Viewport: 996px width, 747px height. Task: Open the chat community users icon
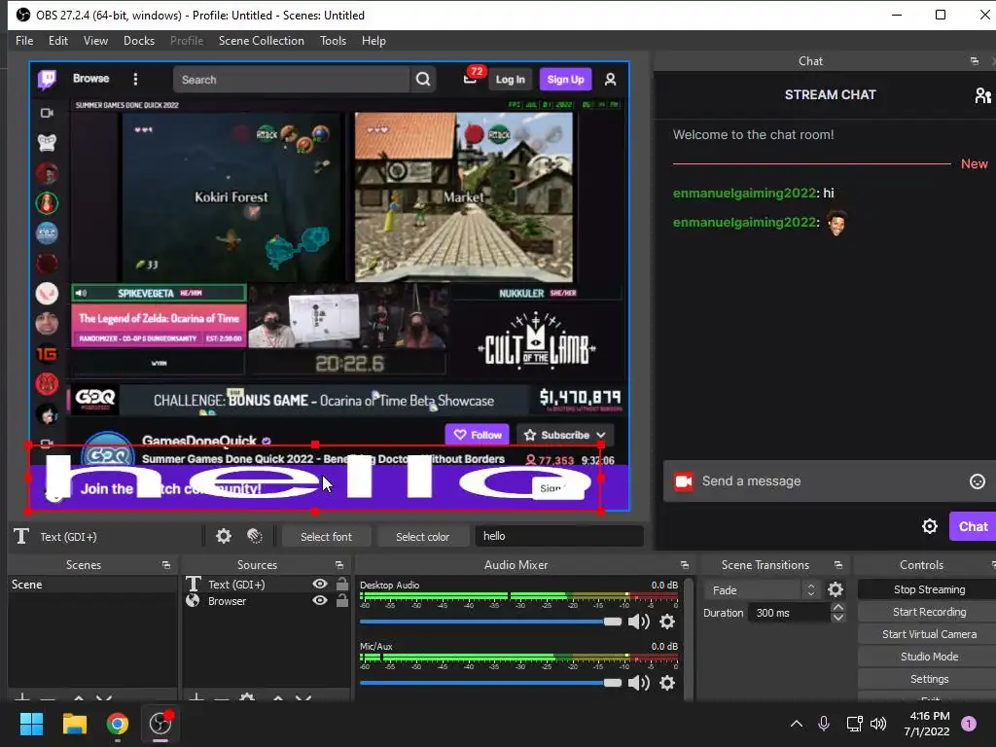(982, 95)
